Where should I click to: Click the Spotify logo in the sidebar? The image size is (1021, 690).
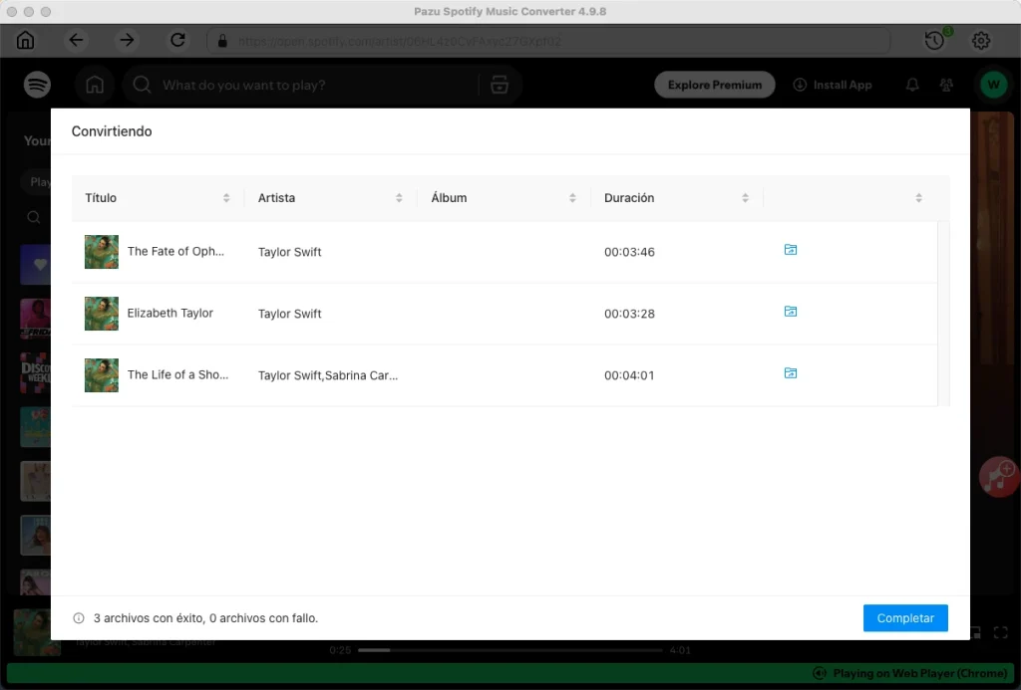tap(37, 85)
